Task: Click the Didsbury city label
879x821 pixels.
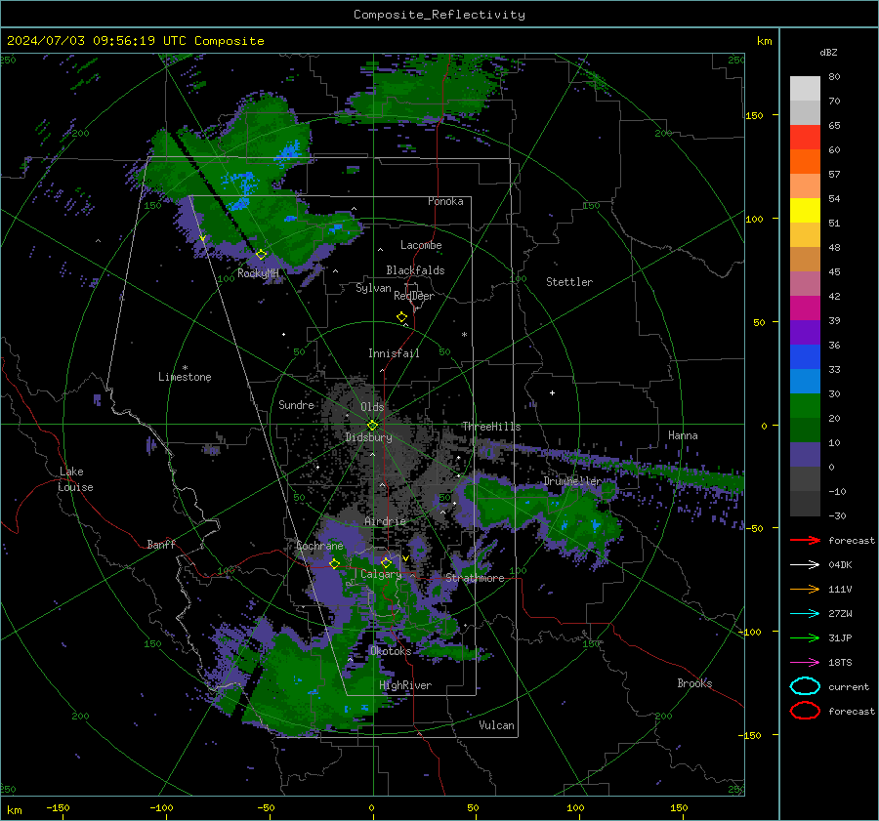Action: pos(368,437)
